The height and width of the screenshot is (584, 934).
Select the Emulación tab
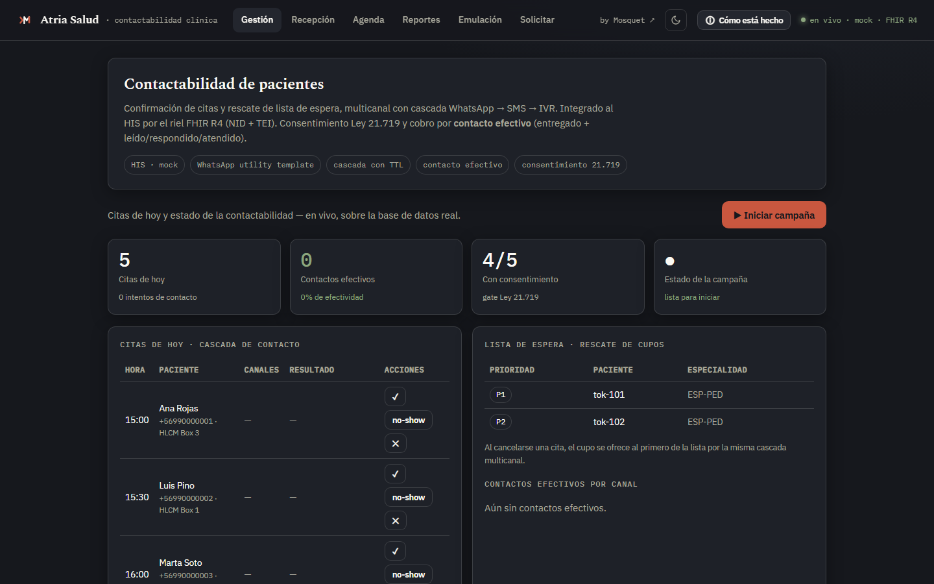(480, 20)
